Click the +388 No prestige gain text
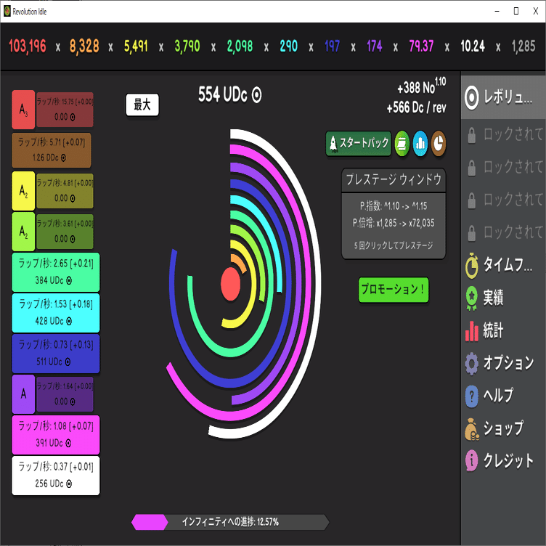Viewport: 546px width, 546px height. click(421, 86)
